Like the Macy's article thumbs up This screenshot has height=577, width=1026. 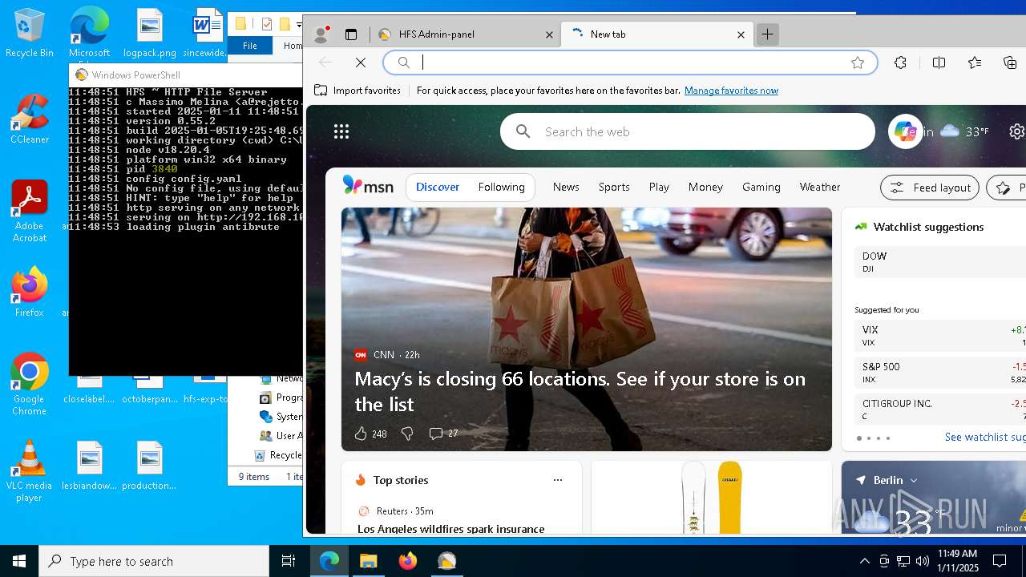pos(361,434)
